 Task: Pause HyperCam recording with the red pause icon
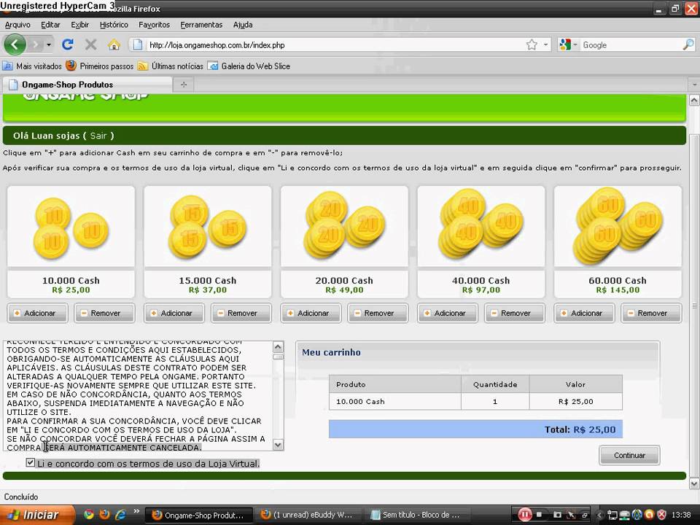(x=524, y=516)
